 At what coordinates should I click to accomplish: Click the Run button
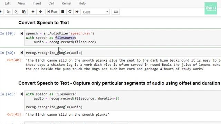tap(52, 12)
